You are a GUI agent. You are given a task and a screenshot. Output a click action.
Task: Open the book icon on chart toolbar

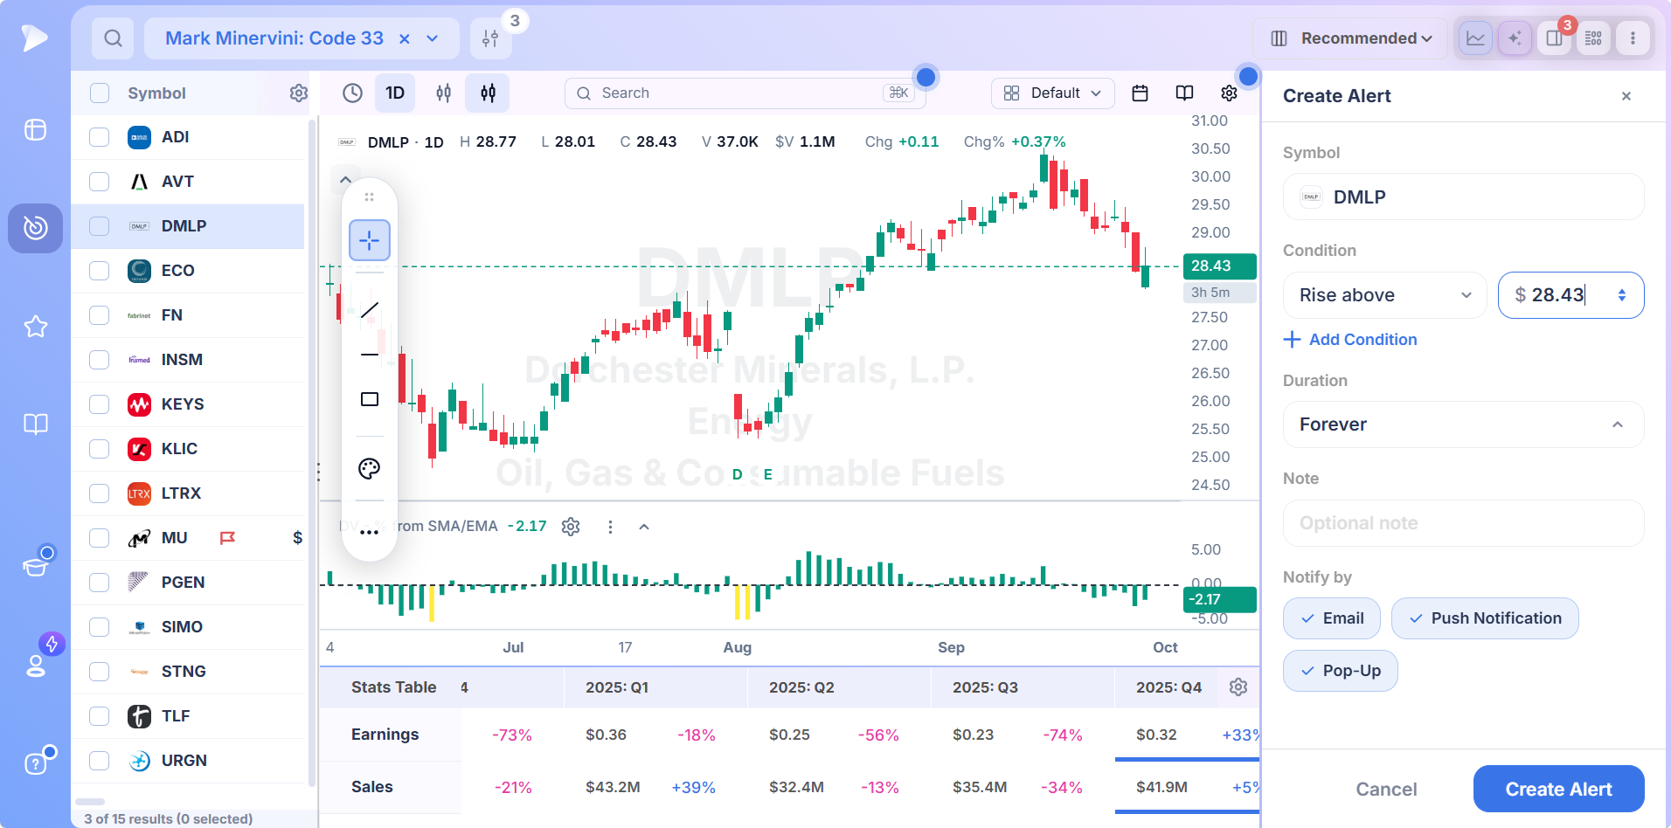pos(1184,93)
